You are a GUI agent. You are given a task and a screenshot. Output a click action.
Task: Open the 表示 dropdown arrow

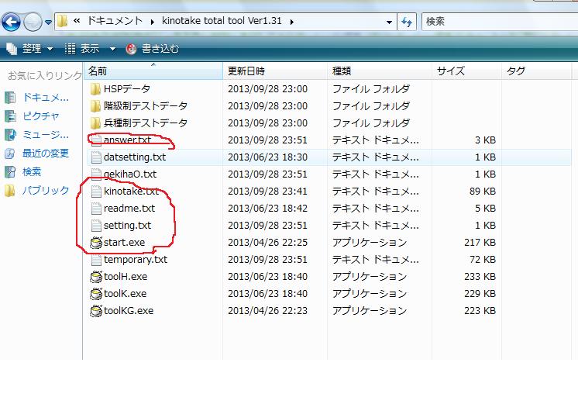pos(112,49)
